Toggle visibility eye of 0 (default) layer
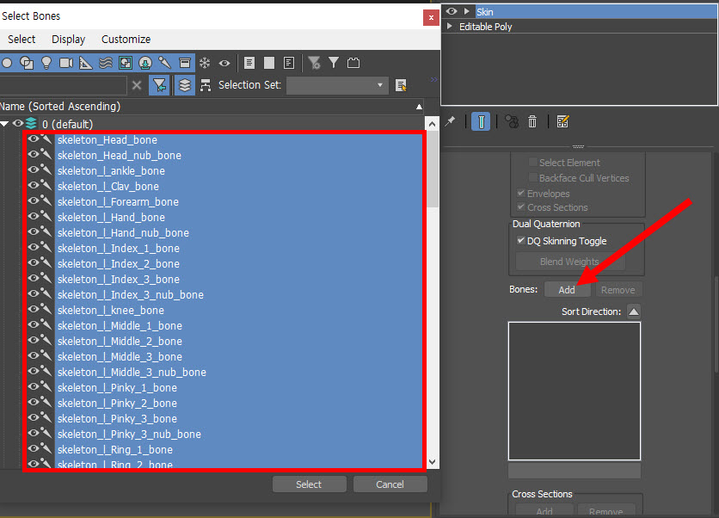 point(18,123)
